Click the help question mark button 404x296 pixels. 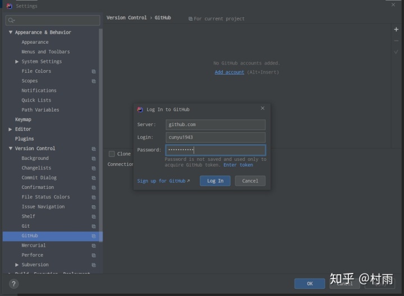coord(13,284)
